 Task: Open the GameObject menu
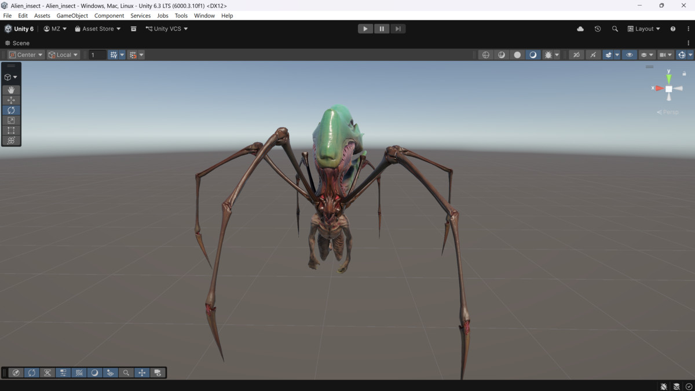pyautogui.click(x=72, y=16)
